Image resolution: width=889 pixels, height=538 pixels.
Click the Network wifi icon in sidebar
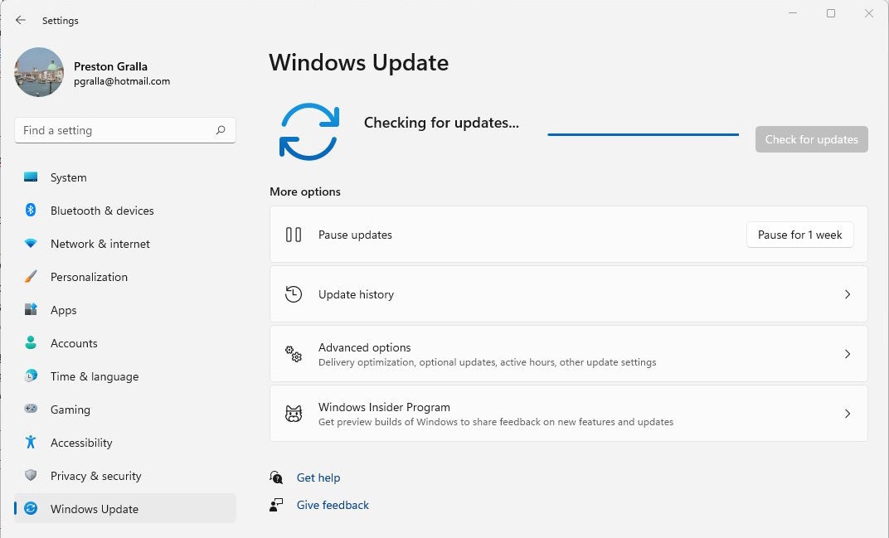(31, 243)
